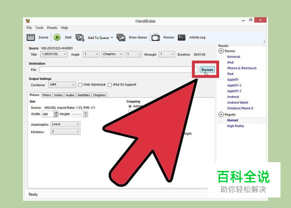Enable the Web Optimized checkbox
Screen dimensions: 291x208
[x=80, y=85]
